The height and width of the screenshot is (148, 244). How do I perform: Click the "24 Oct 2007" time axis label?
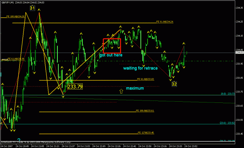tap(7, 146)
